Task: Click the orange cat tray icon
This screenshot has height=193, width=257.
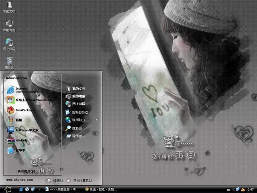Action: click(243, 189)
